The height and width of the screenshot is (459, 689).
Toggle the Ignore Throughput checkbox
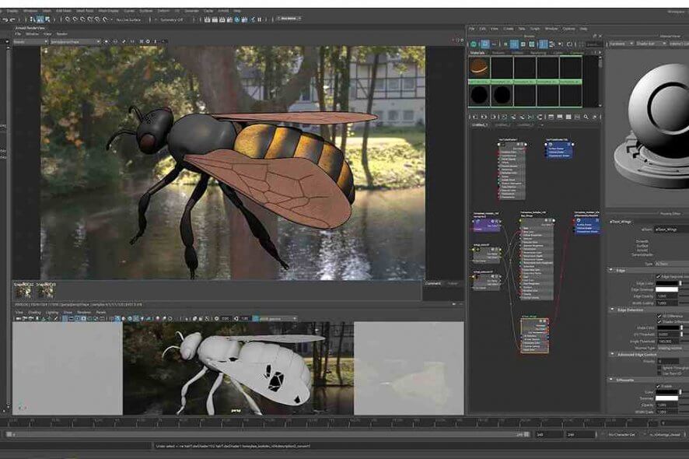[x=659, y=367]
